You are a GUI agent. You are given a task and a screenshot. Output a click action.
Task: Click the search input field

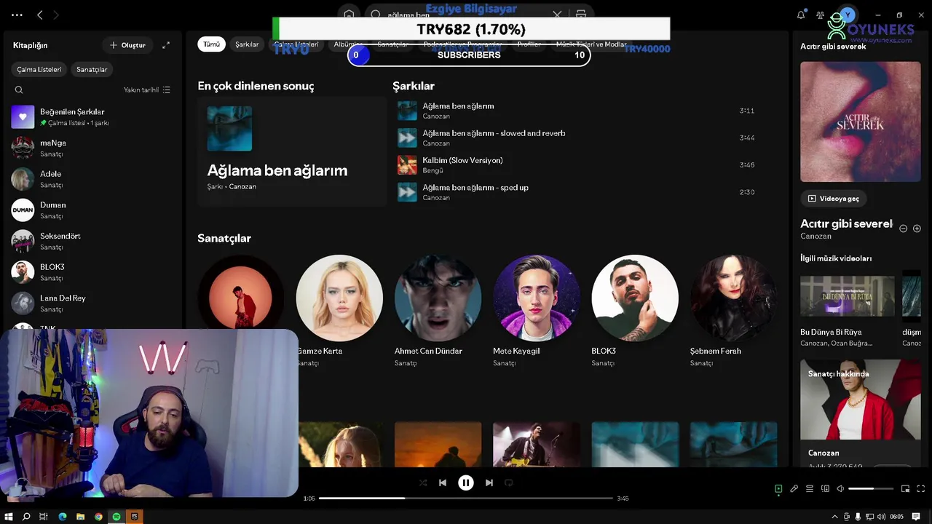pos(466,15)
